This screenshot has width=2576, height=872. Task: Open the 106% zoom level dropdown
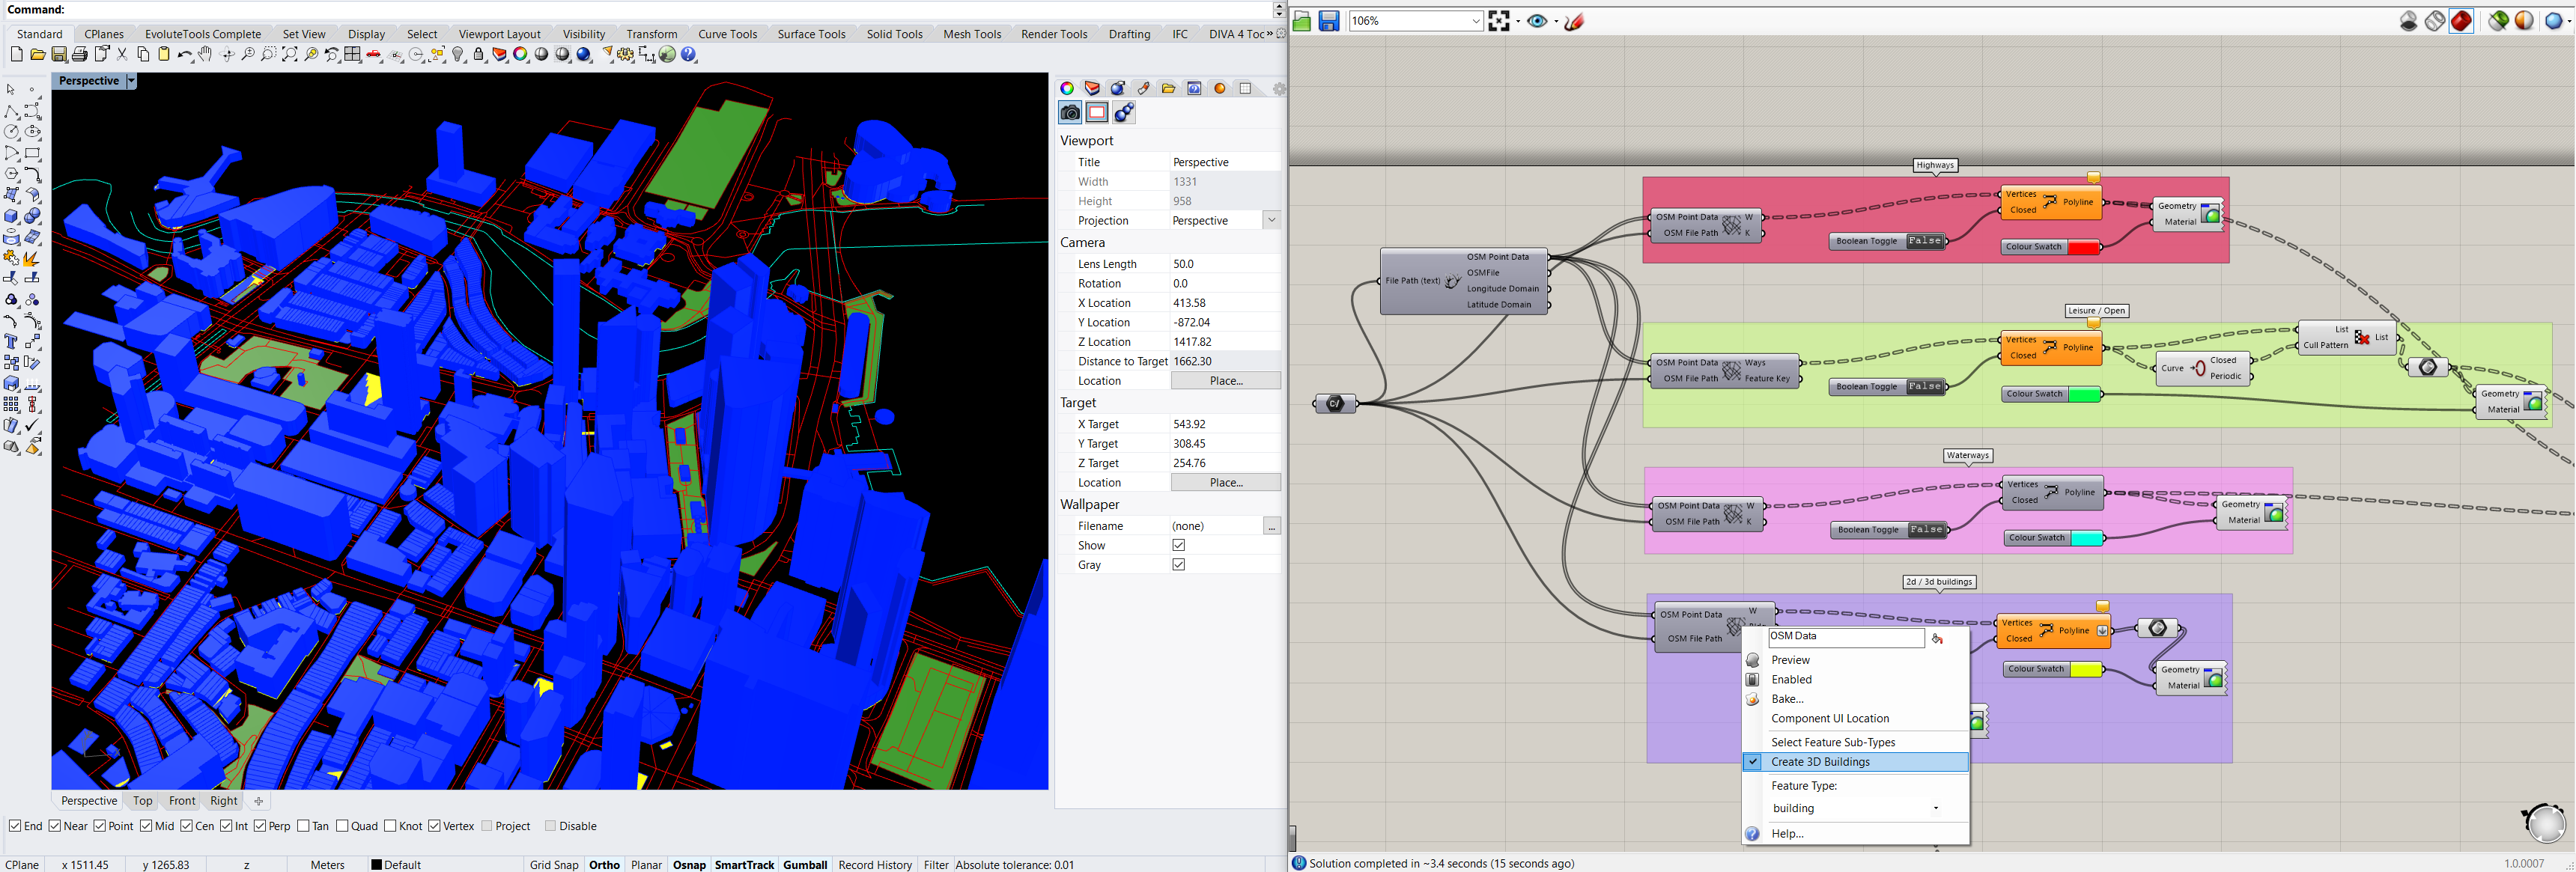[x=1475, y=21]
